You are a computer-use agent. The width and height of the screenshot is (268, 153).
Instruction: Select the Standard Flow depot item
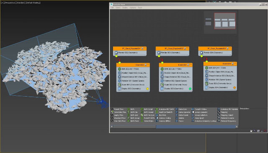tap(118, 118)
